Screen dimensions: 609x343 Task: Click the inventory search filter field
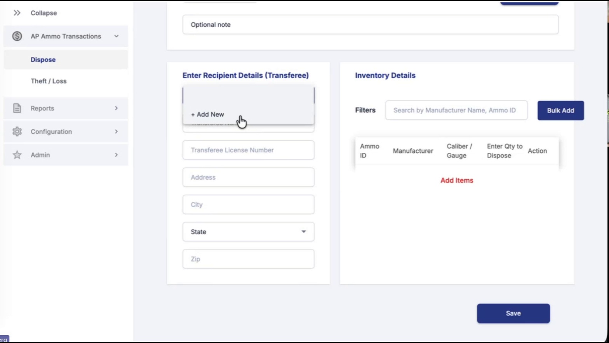(x=456, y=110)
